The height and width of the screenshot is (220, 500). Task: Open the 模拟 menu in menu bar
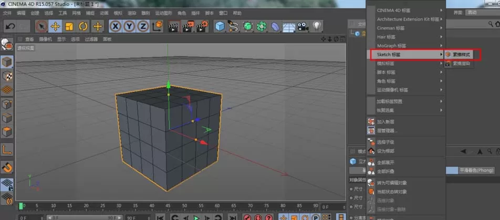pos(118,13)
